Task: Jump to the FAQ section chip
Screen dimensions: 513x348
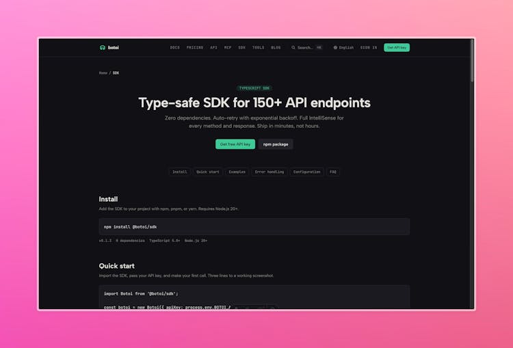Action: click(x=333, y=172)
